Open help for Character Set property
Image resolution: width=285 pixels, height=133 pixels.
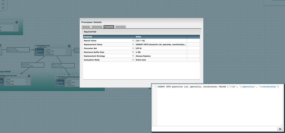point(133,48)
